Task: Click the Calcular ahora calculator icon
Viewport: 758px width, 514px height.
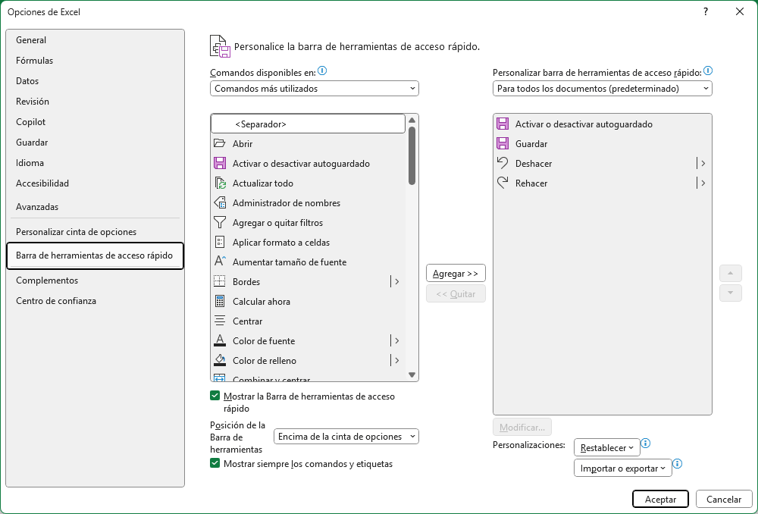Action: click(220, 301)
